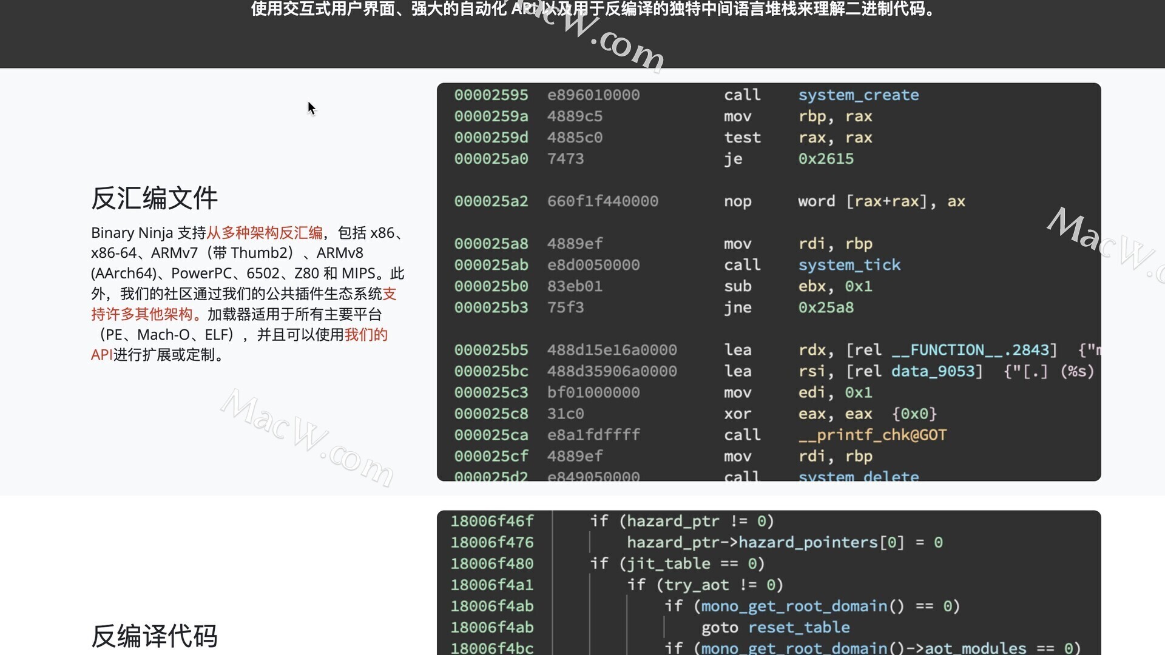Click the data_9053 reference
Screen dimensions: 1165x655
point(933,371)
